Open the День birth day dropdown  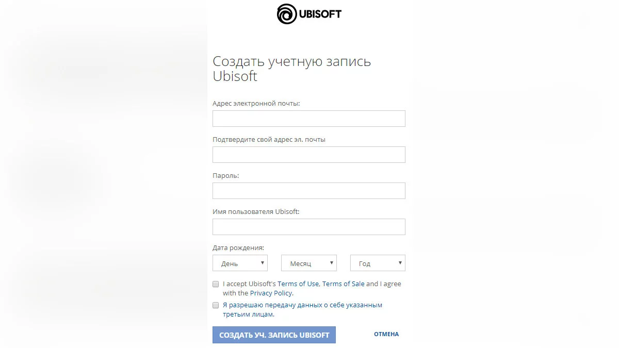[x=240, y=263]
